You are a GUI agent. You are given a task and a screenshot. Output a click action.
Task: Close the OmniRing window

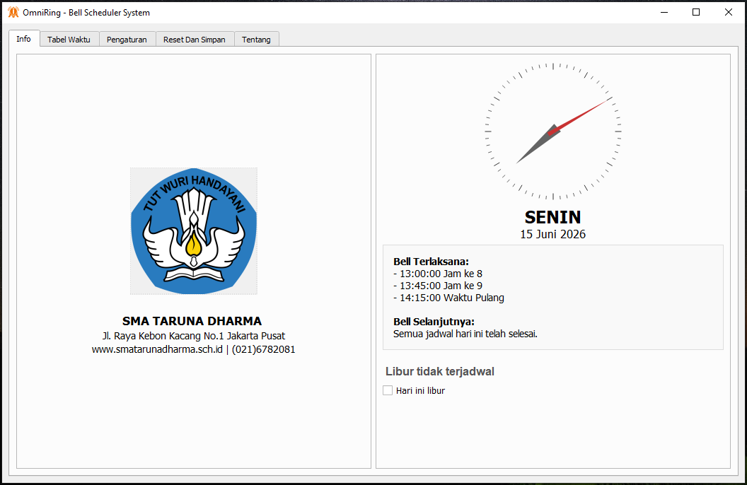(x=729, y=13)
